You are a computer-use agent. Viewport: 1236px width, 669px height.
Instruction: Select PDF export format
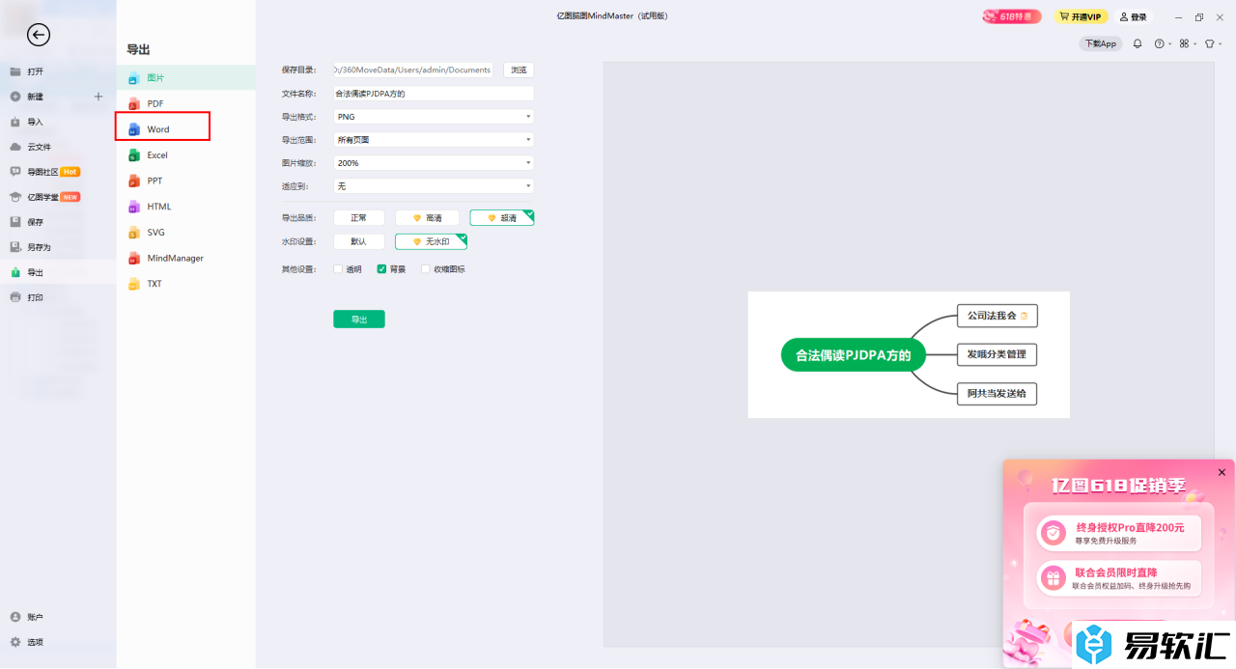(x=186, y=103)
